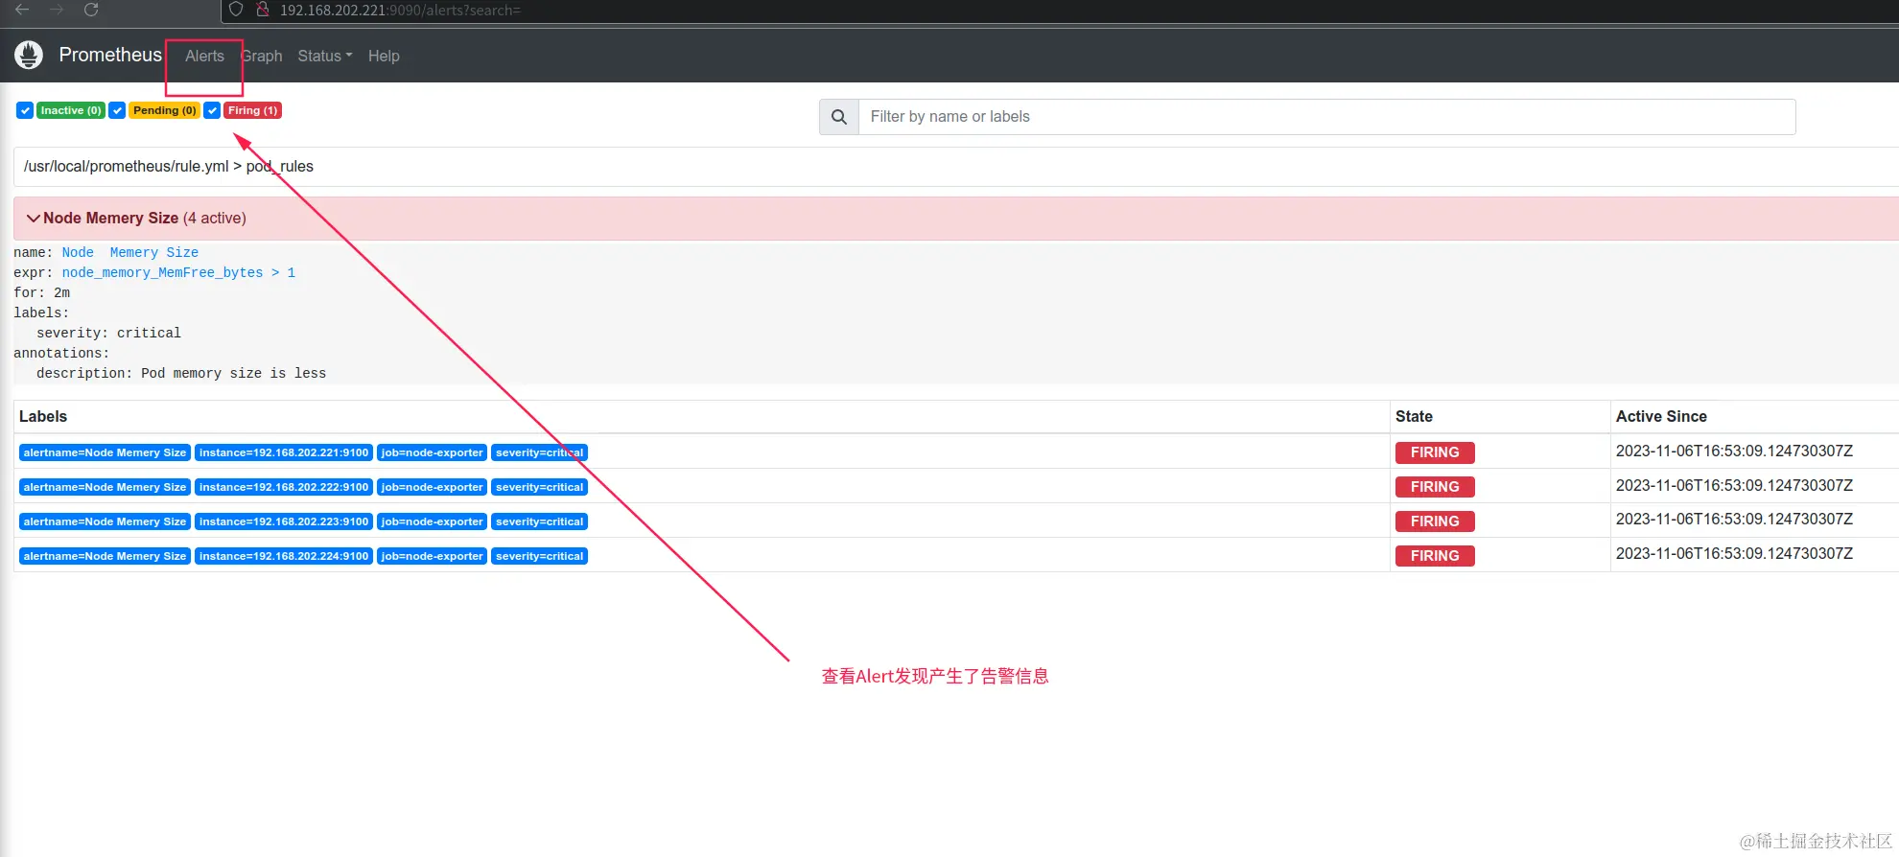This screenshot has width=1899, height=857.
Task: Click FIRING state badge for 192.168.202.221
Action: [1435, 452]
